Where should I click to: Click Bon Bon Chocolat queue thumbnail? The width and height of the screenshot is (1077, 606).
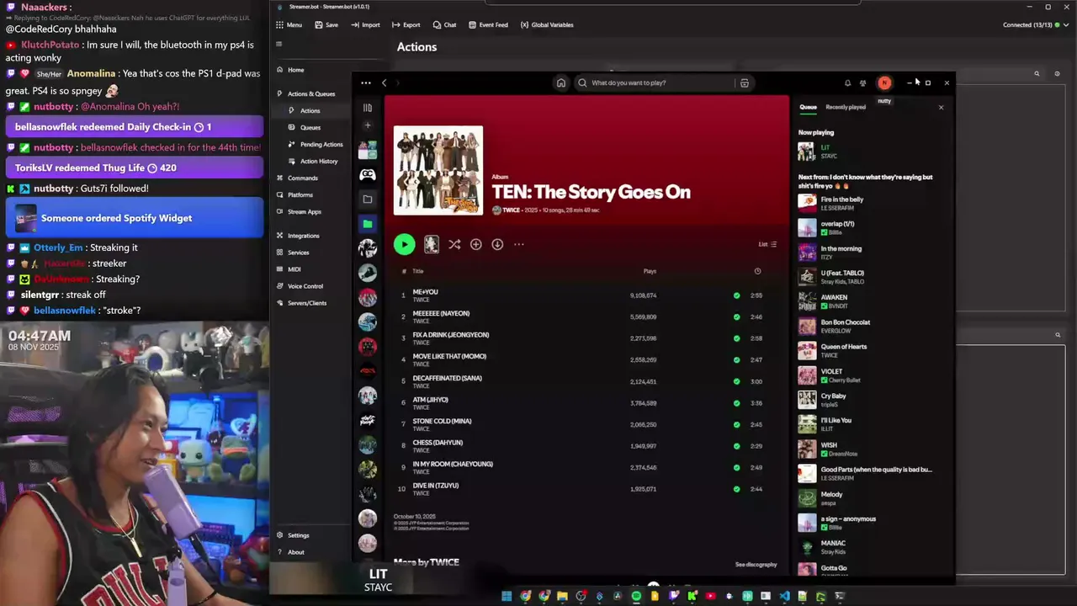click(x=807, y=326)
